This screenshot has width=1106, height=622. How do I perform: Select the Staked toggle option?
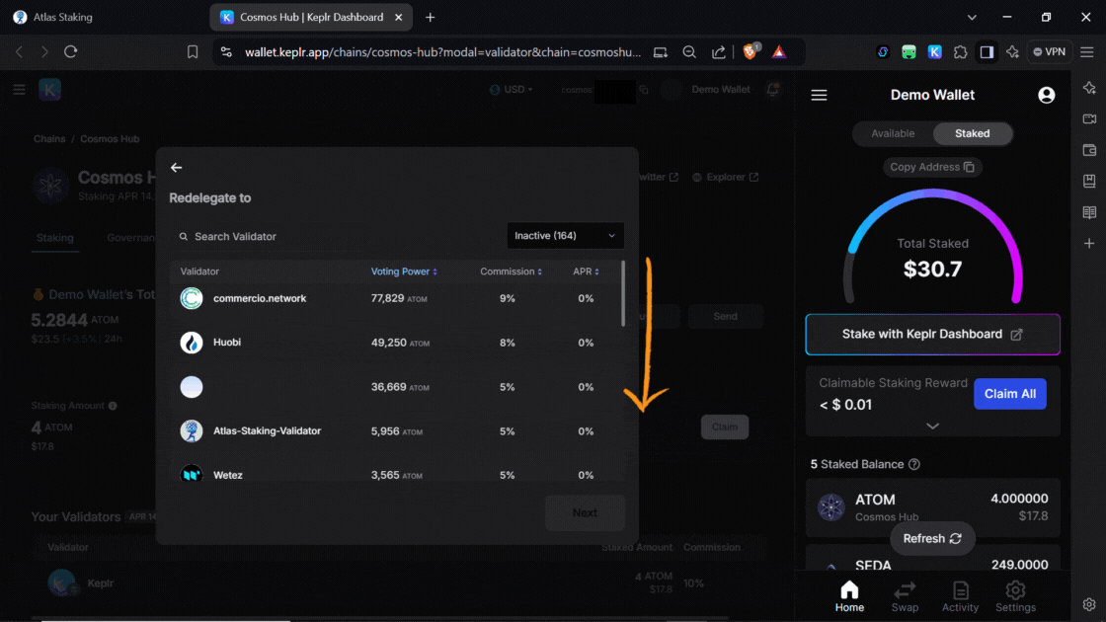tap(972, 133)
